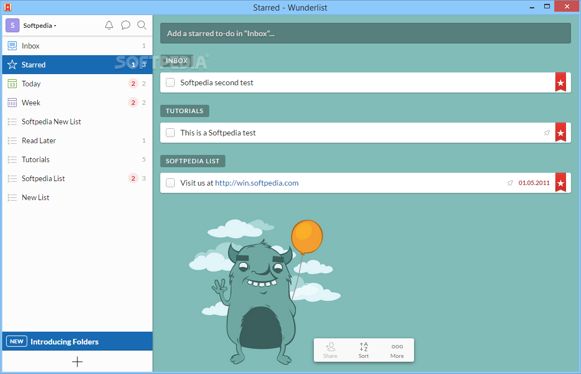The height and width of the screenshot is (374, 581).
Task: Click the Share button
Action: click(330, 350)
